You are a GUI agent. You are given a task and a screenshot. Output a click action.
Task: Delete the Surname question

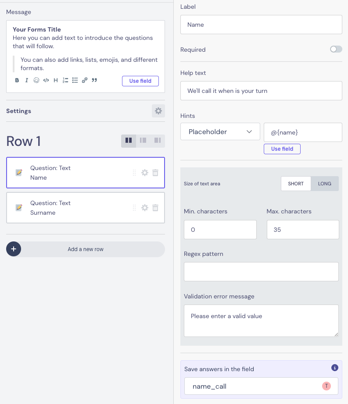pyautogui.click(x=155, y=208)
